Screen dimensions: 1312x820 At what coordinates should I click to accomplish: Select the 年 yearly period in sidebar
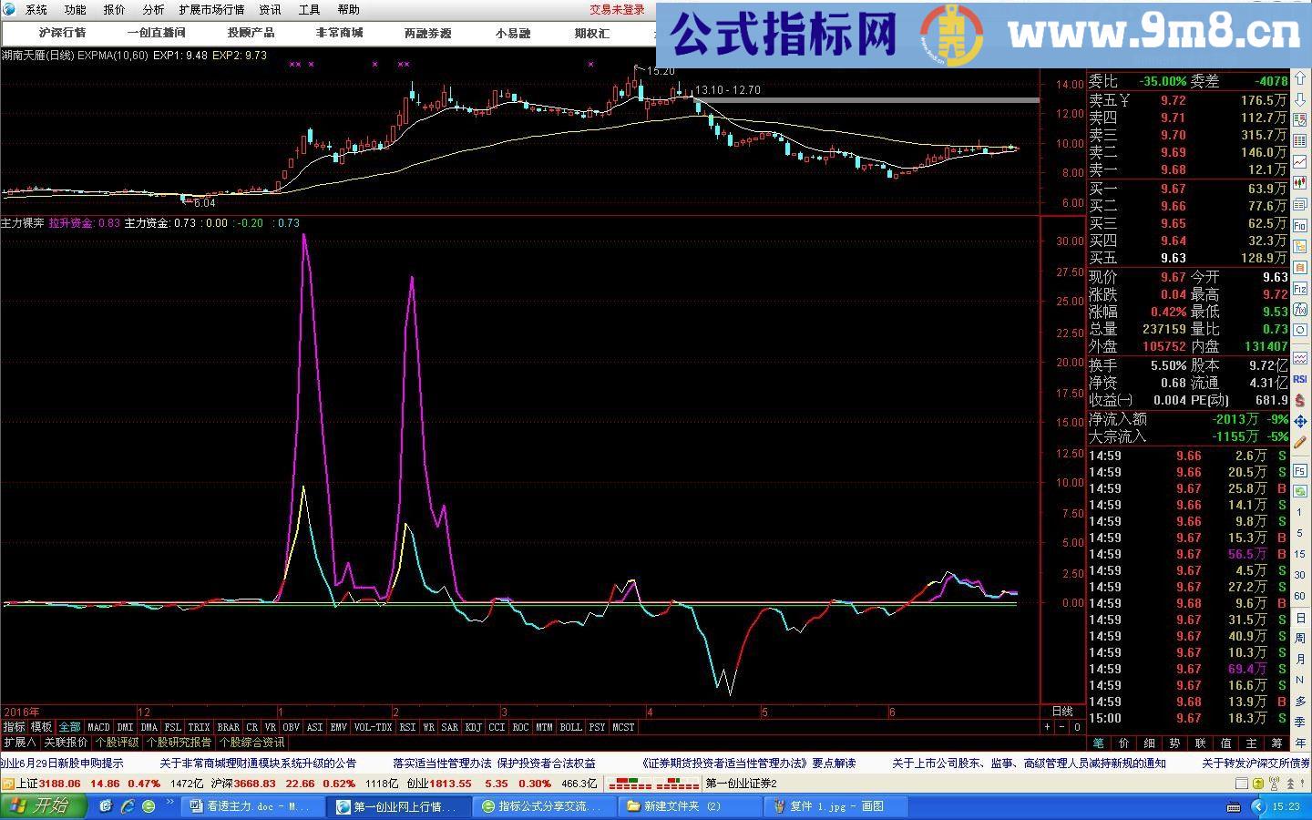tap(1300, 742)
